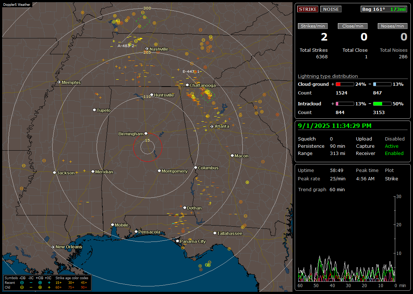The width and height of the screenshot is (413, 294).
Task: Select the Pensacola city marker dot
Action: click(x=136, y=231)
